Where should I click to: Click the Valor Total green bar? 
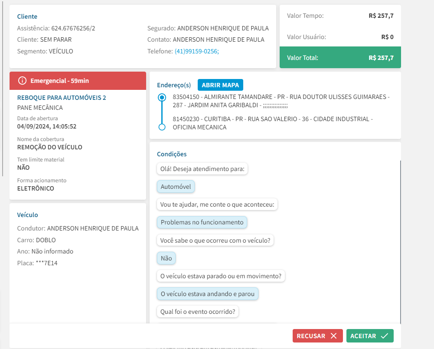coord(340,58)
